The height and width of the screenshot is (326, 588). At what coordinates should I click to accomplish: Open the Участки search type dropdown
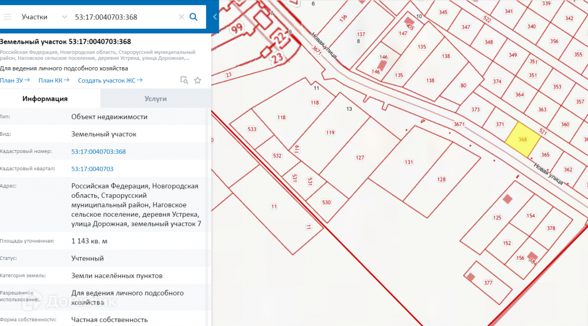click(x=44, y=17)
